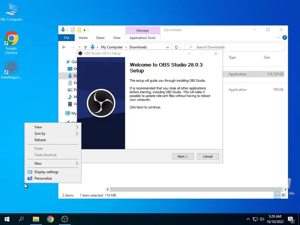
Task: Open Application Tools ribbon tab
Action: 143,38
